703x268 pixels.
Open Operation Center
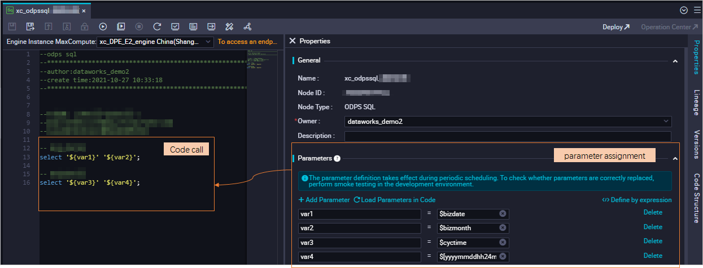click(x=670, y=27)
